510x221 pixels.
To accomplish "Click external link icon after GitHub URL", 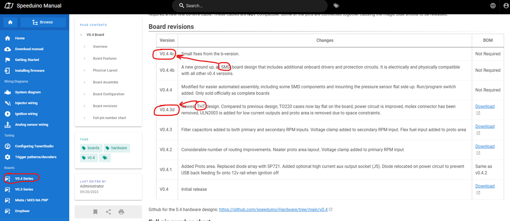I will 331,209.
